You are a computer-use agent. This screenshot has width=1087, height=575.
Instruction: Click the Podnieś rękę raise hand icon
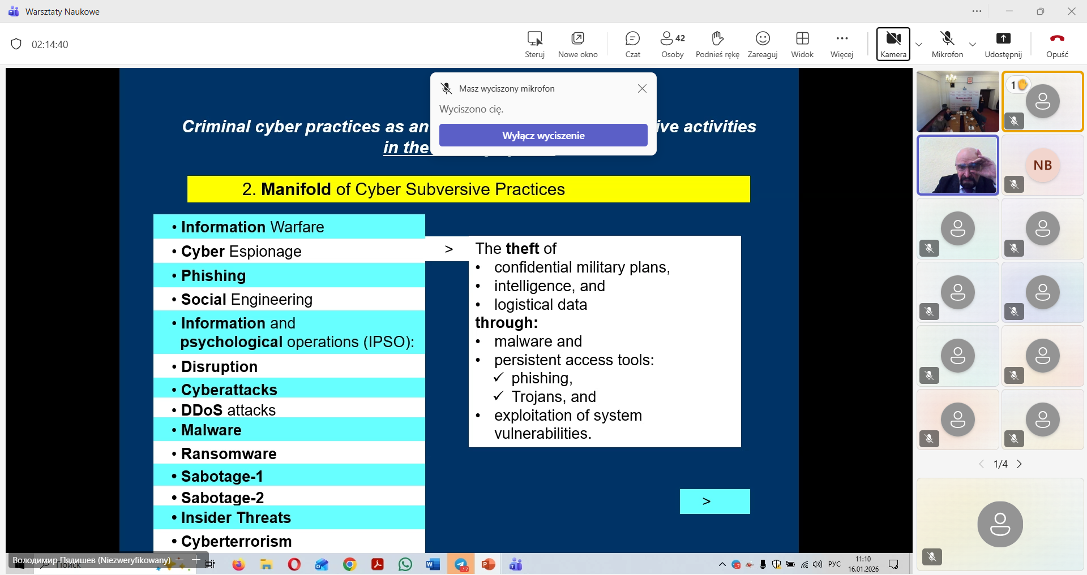[717, 44]
